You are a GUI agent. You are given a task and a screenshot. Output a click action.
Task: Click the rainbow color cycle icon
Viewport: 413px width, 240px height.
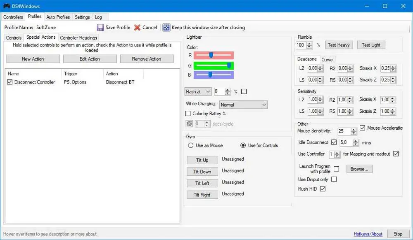point(189,123)
